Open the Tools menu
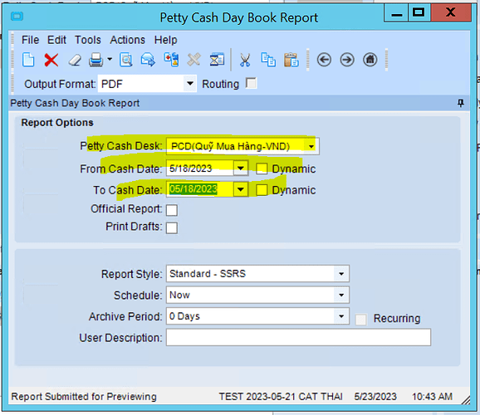 tap(88, 40)
